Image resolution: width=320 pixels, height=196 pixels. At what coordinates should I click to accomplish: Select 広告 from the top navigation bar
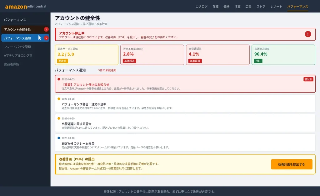[x=248, y=6]
